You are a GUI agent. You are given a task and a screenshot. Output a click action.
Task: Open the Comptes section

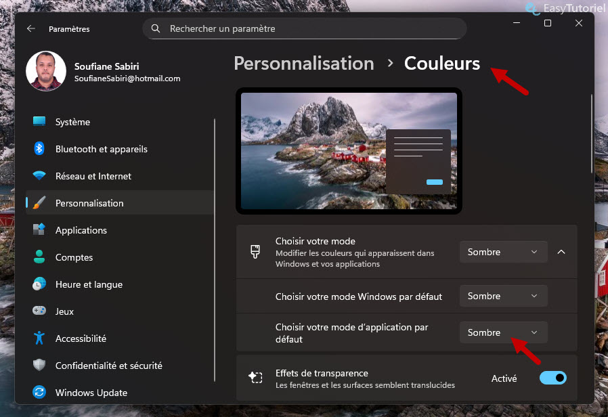pyautogui.click(x=74, y=257)
